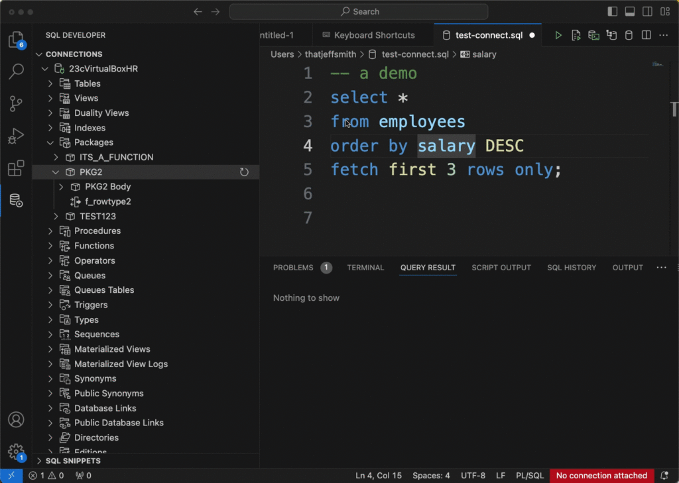Click the Remote window status bar icon
The width and height of the screenshot is (679, 483).
tap(11, 476)
